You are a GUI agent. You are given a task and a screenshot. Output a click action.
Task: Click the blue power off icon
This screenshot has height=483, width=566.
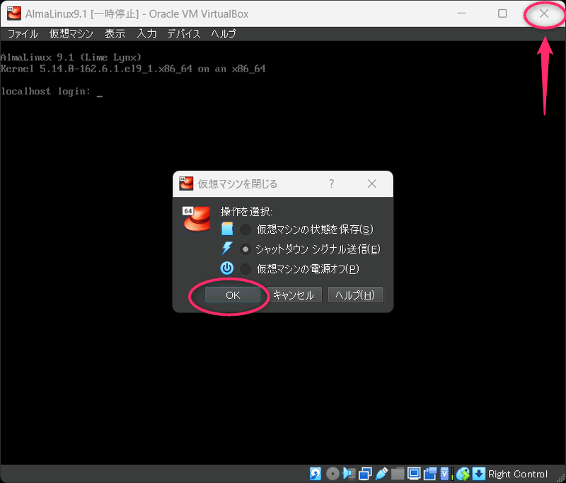(x=227, y=268)
